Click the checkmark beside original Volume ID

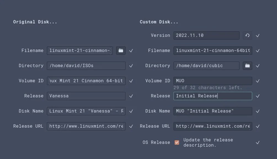[131, 81]
